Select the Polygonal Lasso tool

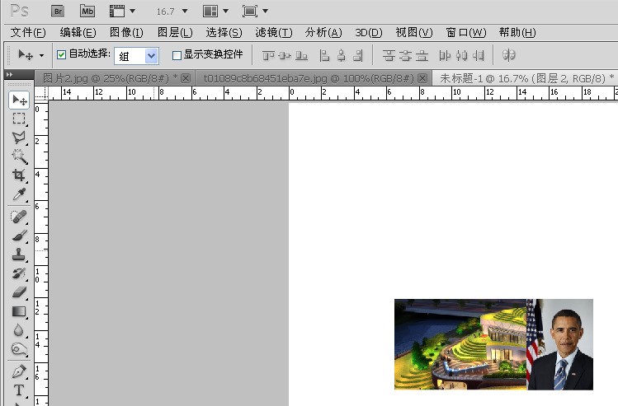tap(19, 138)
